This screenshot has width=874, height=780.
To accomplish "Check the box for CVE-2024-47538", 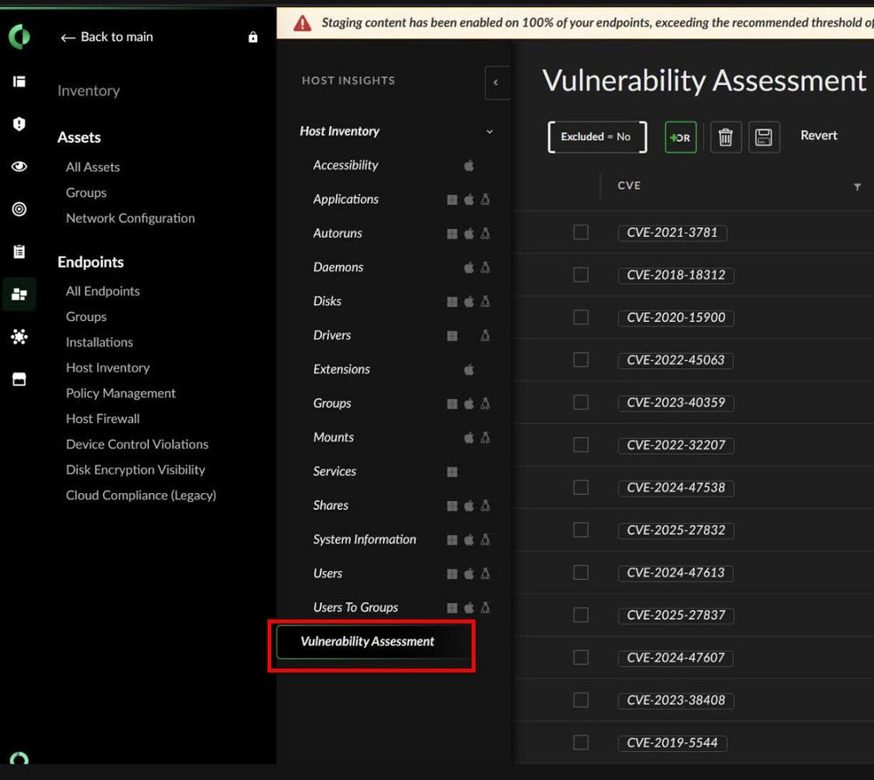I will coord(581,488).
